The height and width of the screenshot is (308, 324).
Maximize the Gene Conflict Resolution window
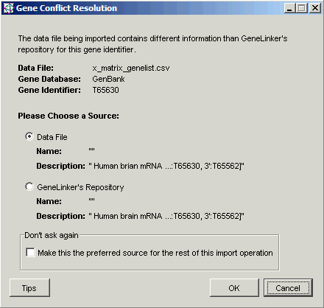(x=302, y=8)
